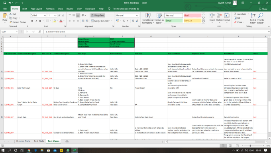Align text to the right
The width and height of the screenshot is (271, 153).
78,21
